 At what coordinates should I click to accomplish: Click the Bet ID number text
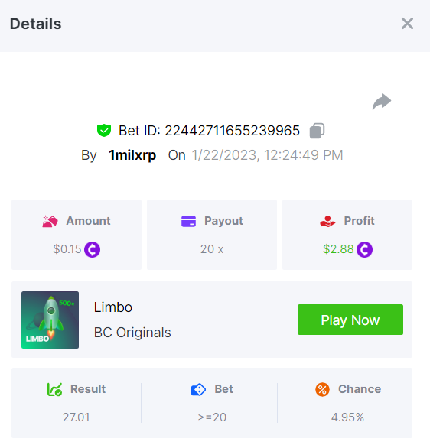(232, 131)
